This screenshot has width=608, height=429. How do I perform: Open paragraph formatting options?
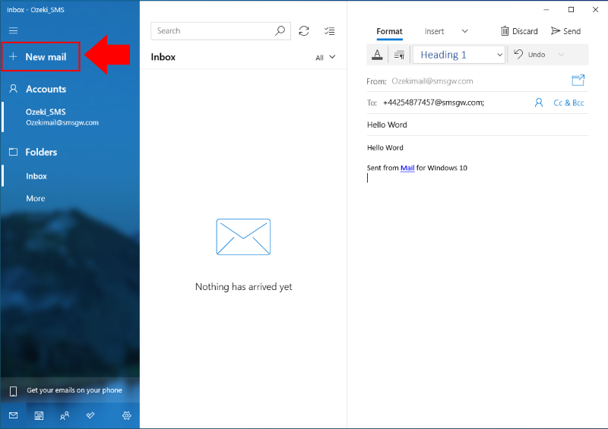click(x=399, y=55)
